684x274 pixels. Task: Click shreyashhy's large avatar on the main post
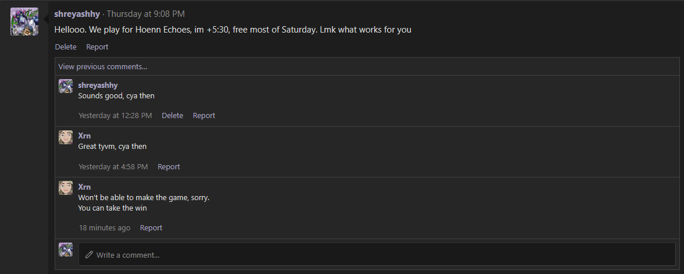pos(24,22)
